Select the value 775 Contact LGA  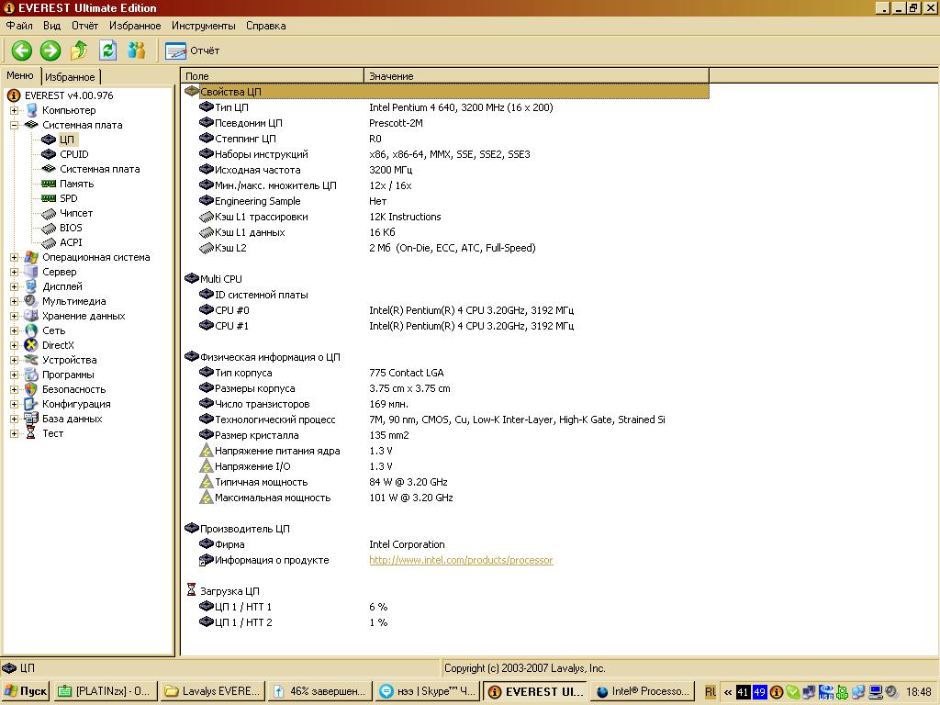pos(407,373)
